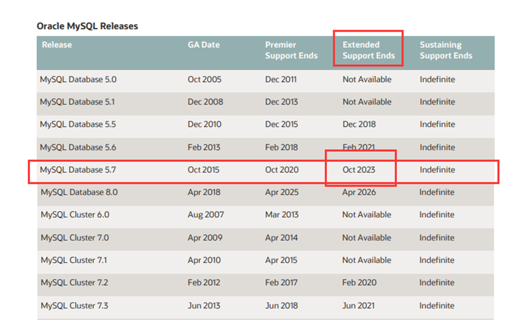Click GA date 'Aug 2007'
511x320 pixels.
click(206, 215)
